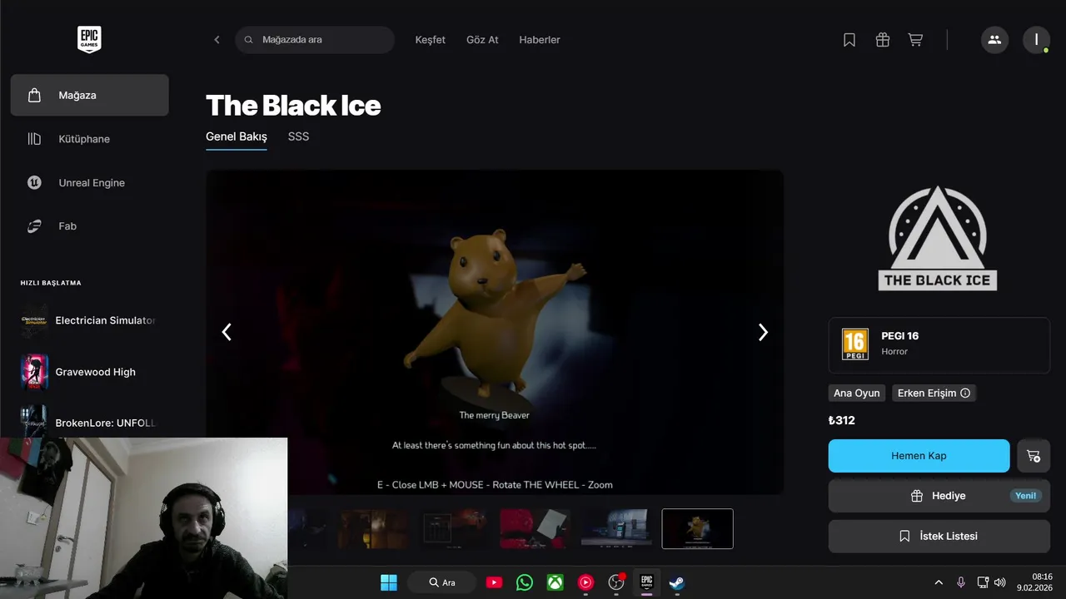Open the gift icon in header
Viewport: 1066px width, 599px height.
pos(883,40)
